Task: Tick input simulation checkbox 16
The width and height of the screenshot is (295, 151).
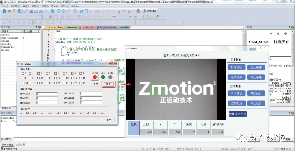Action: pos(23,83)
